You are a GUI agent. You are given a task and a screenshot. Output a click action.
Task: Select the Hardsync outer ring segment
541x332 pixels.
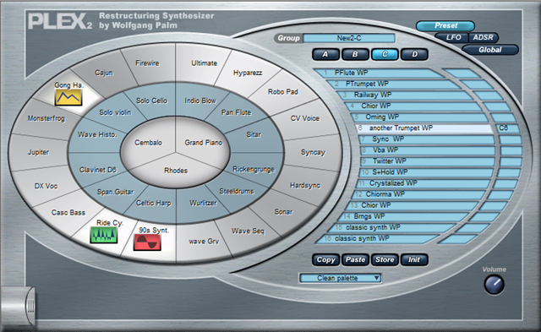coord(305,186)
